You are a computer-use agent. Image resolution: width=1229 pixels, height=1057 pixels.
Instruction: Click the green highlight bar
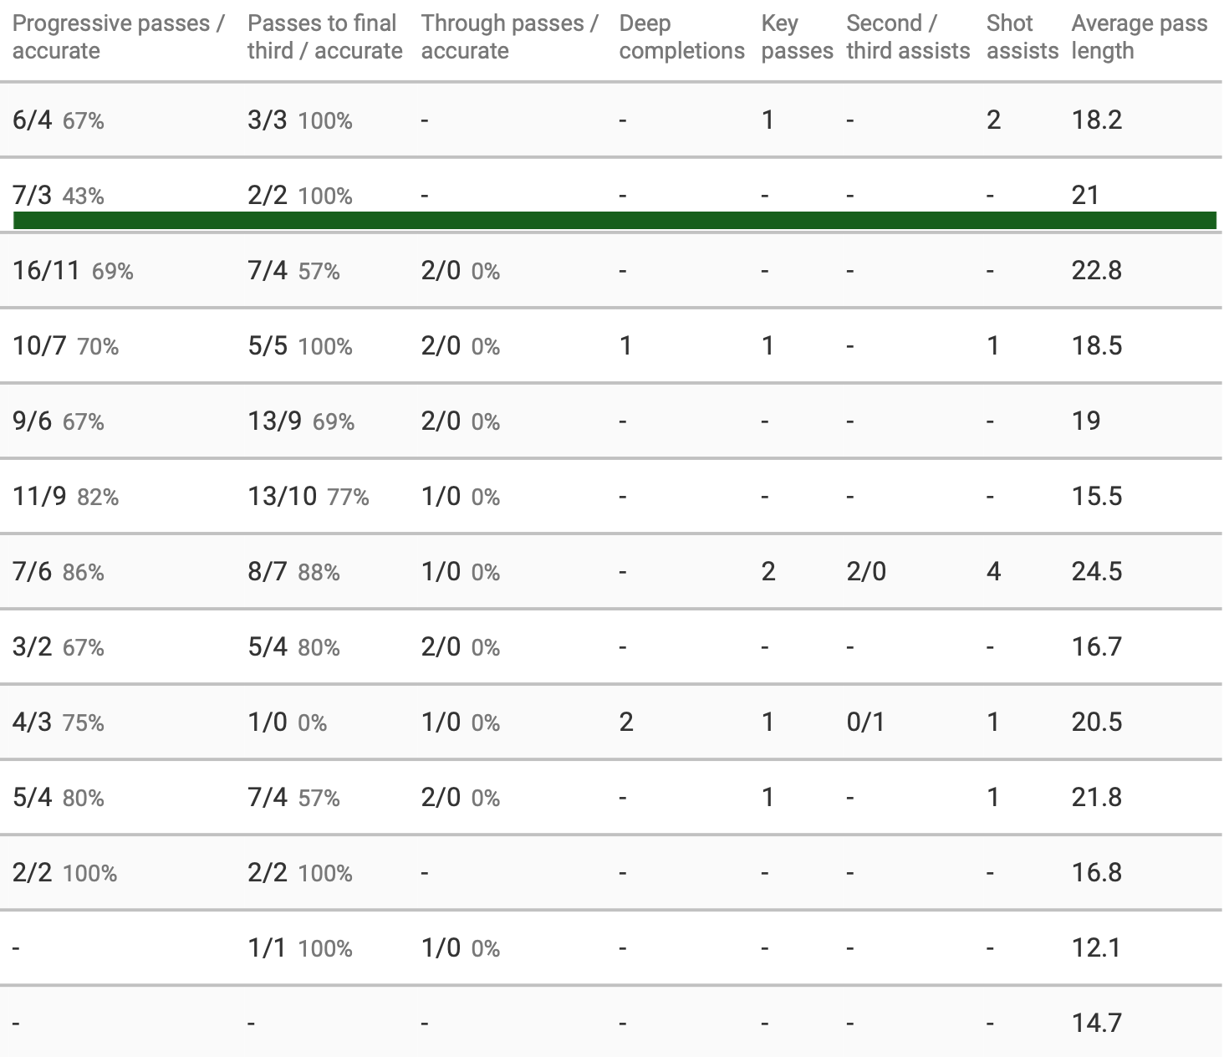614,221
